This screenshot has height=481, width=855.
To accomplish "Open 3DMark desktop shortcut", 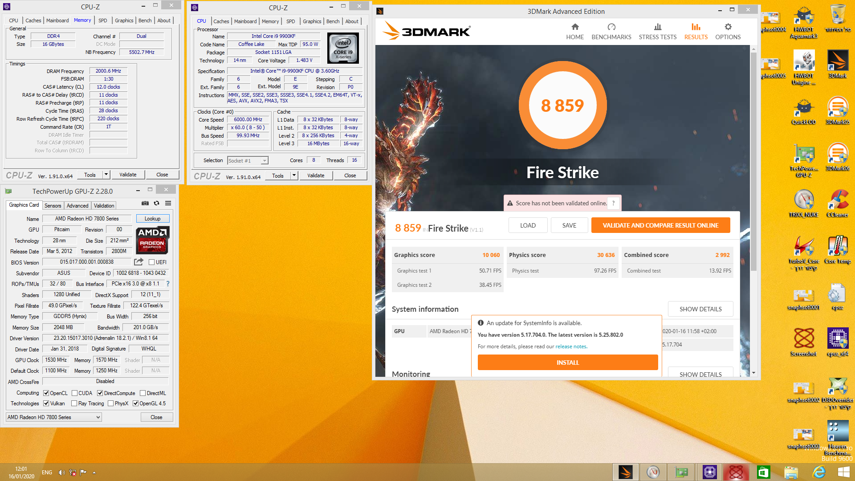I will point(838,64).
